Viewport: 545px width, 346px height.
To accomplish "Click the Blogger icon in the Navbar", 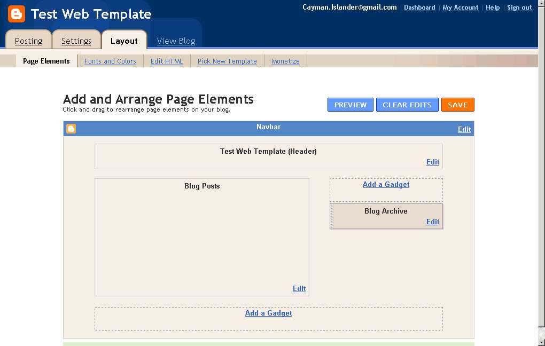I will 71,129.
